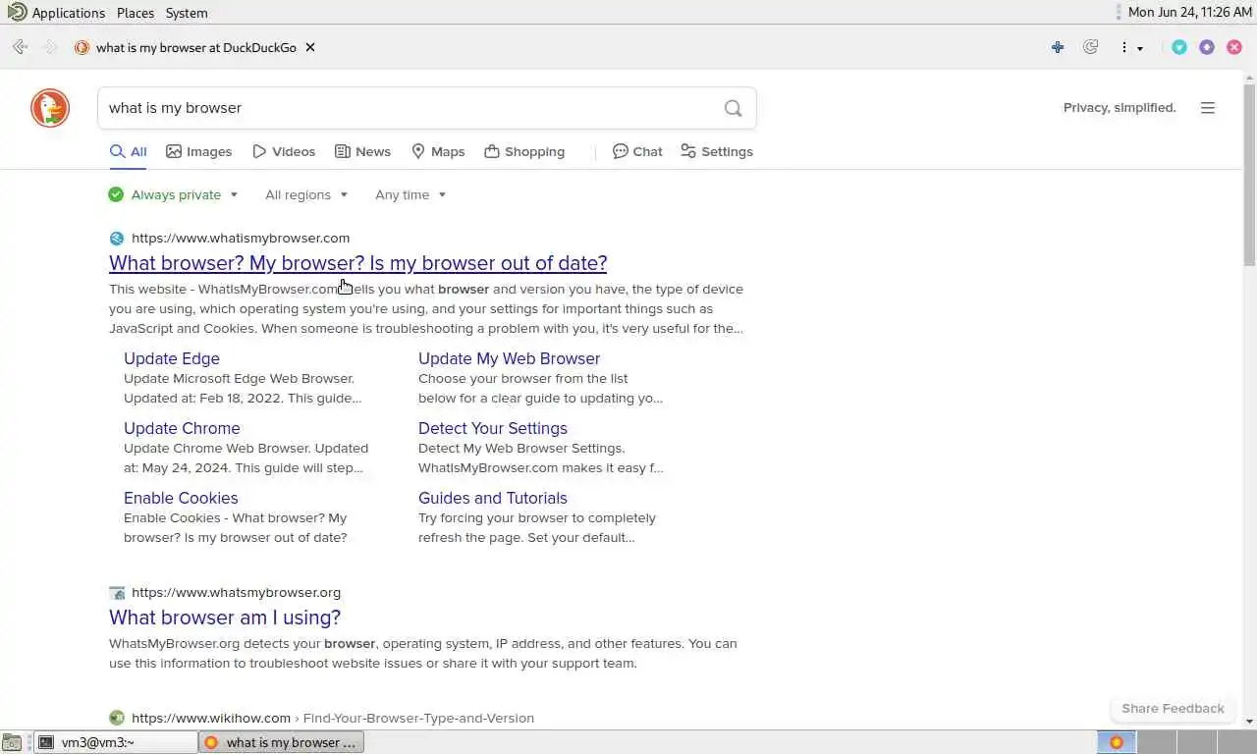Open search Settings
Image resolution: width=1257 pixels, height=754 pixels.
pyautogui.click(x=717, y=151)
